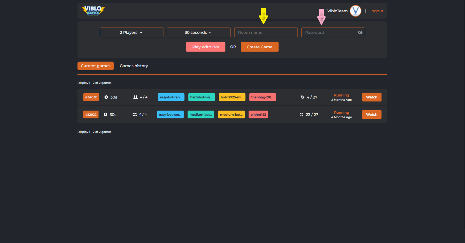The image size is (465, 243).
Task: Select blue player tag in game #34030
Action: click(x=171, y=97)
